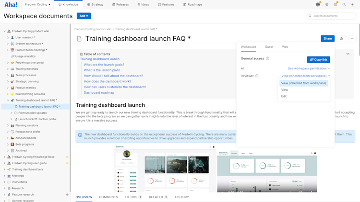Click Fredwin Cycling product wiki breadcrumb
Screen dimensions: 360x202
pos(93,29)
